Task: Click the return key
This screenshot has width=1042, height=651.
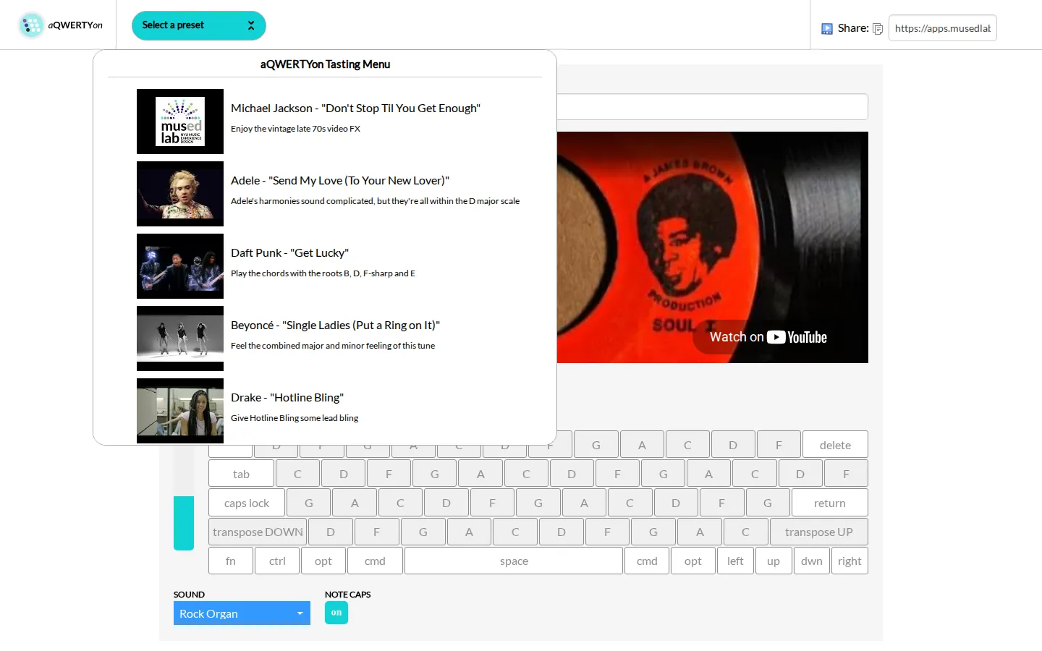Action: pyautogui.click(x=829, y=503)
